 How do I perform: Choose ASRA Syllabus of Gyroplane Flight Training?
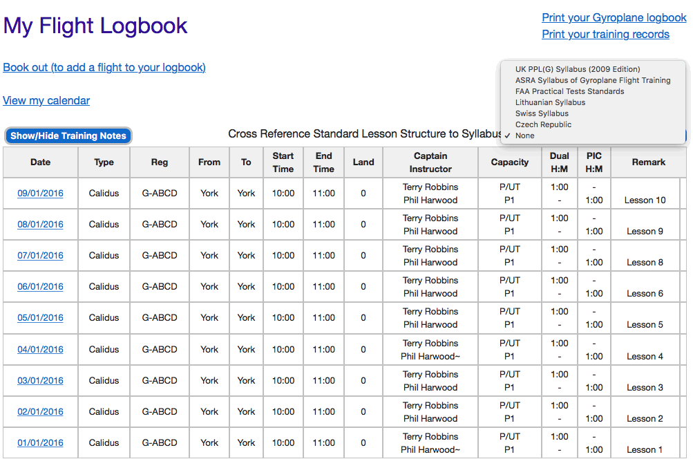(592, 80)
